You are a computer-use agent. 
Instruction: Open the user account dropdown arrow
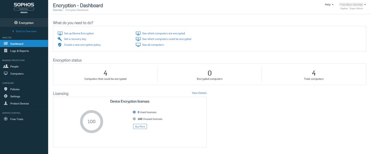pyautogui.click(x=365, y=5)
